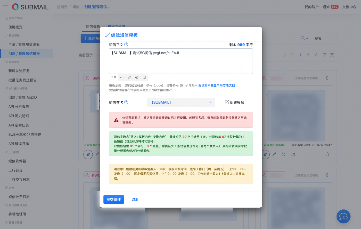Click the SUBMAIL logo
This screenshot has width=361, height=229.
30,7
